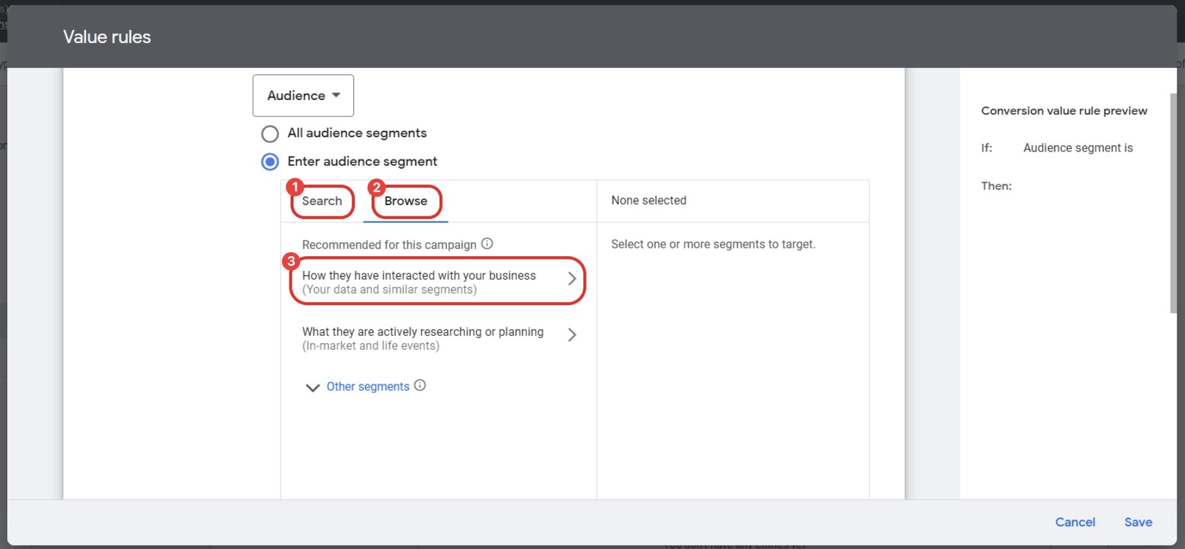
Task: Click the Cancel button
Action: point(1075,522)
